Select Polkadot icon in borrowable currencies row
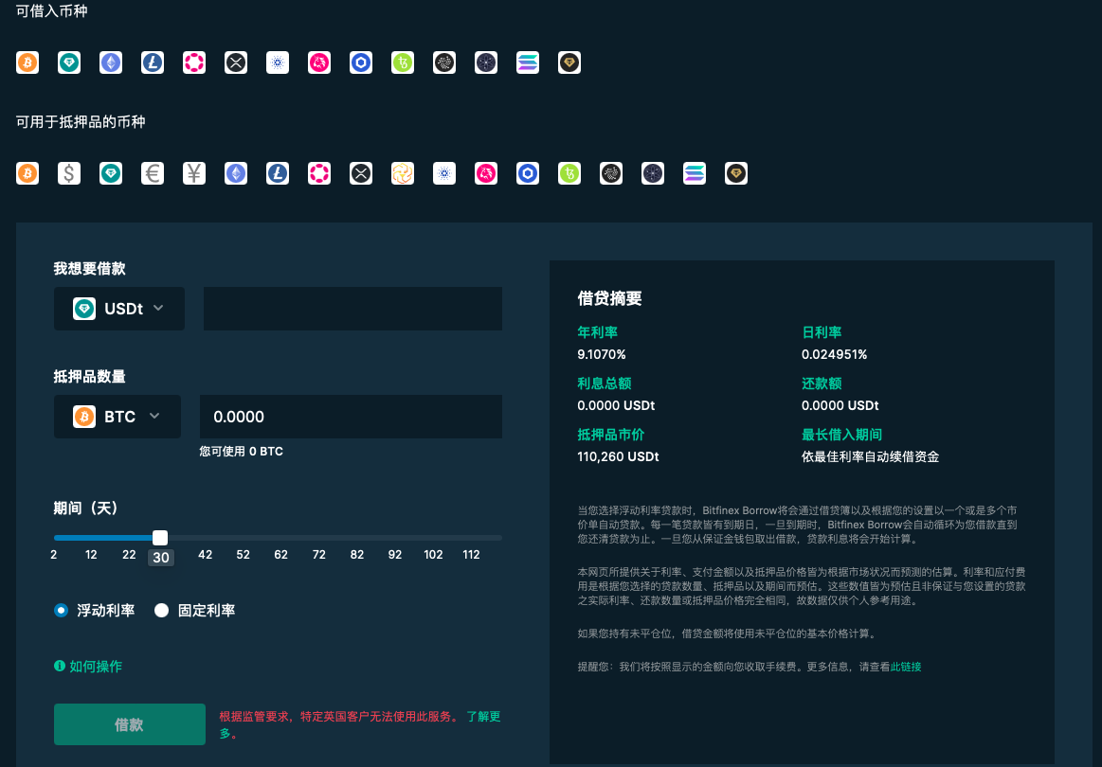The width and height of the screenshot is (1102, 767). pyautogui.click(x=194, y=62)
